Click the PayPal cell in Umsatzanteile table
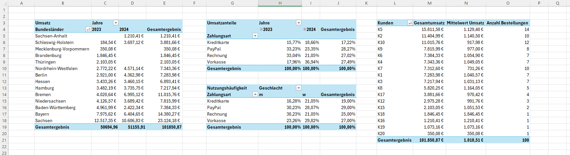 tap(214, 49)
